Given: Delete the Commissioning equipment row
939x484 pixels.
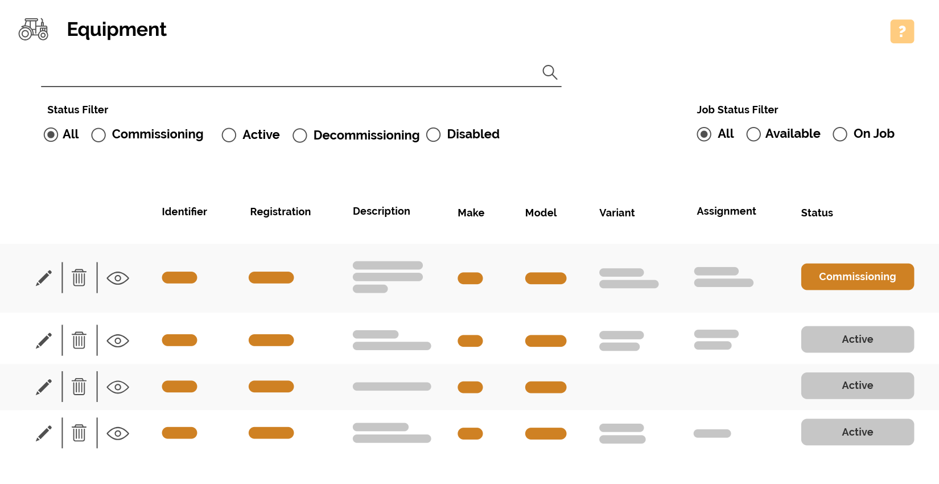Looking at the screenshot, I should click(79, 278).
